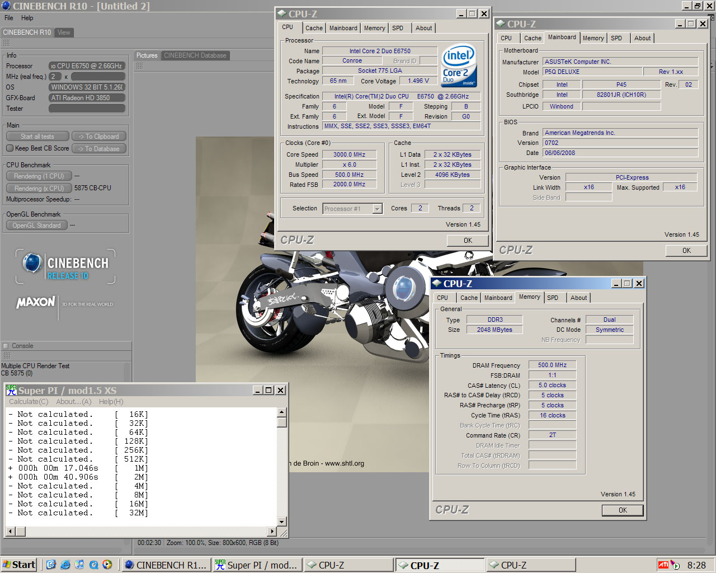
Task: Click the Tester input field
Action: pos(87,109)
